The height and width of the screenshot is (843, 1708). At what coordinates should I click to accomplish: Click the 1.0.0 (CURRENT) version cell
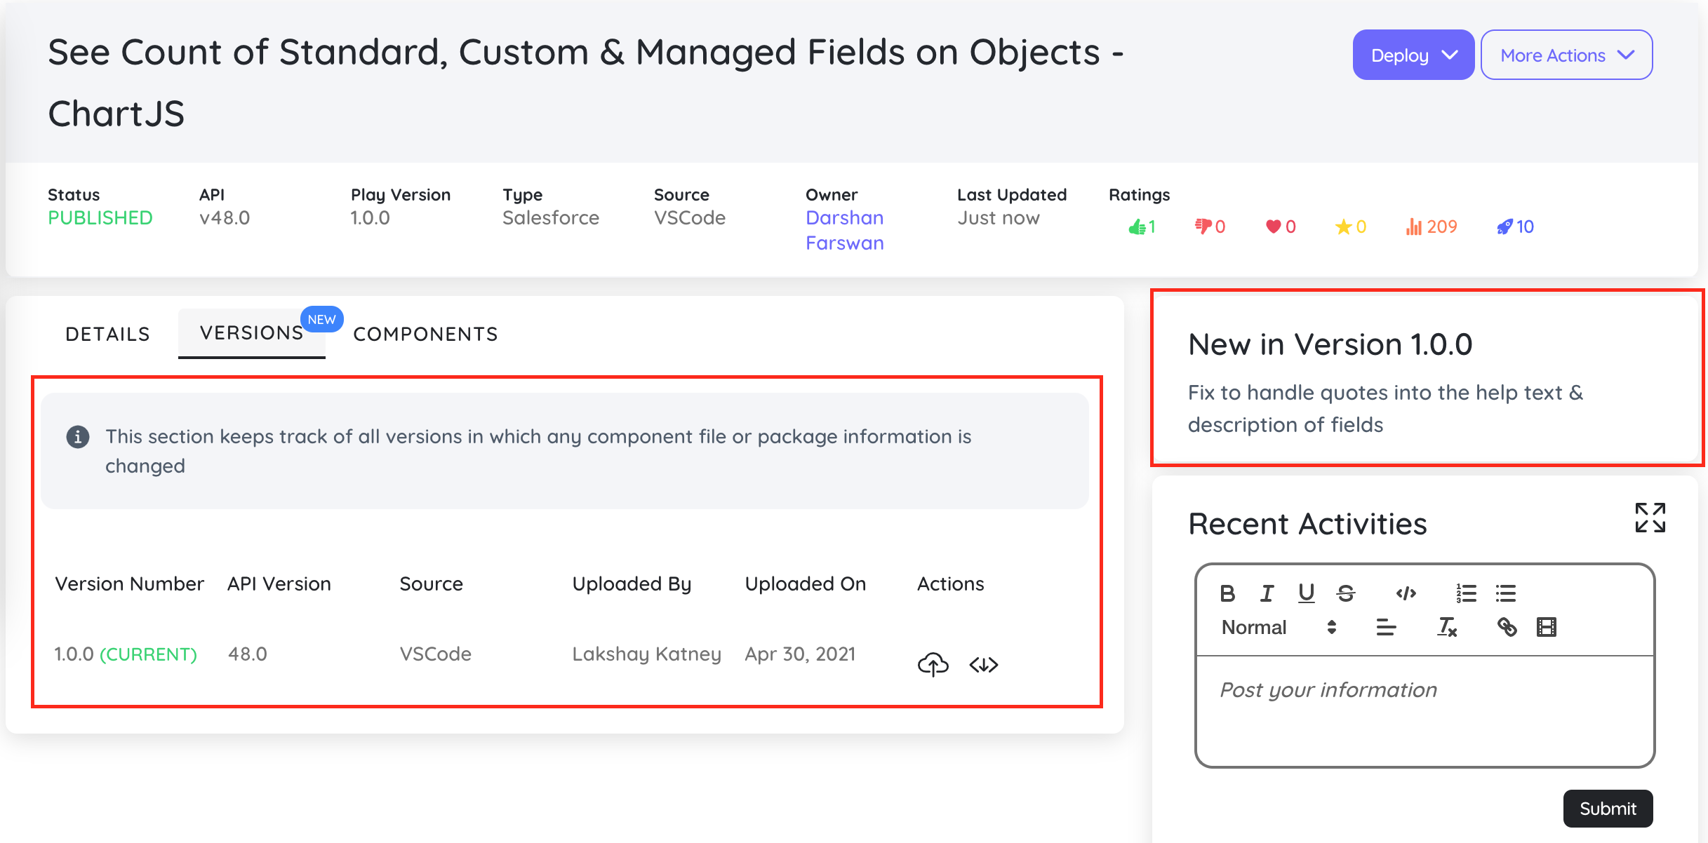pos(126,654)
